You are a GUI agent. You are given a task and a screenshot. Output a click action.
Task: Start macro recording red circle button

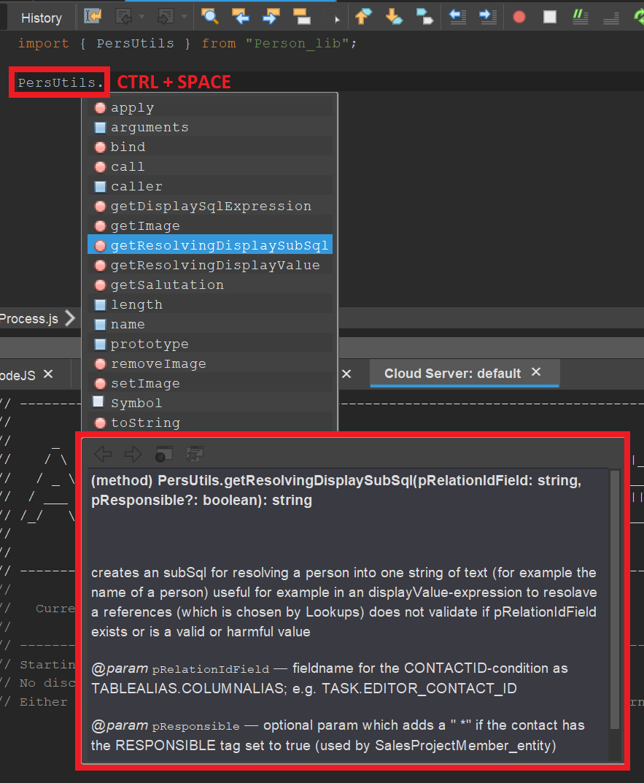coord(519,17)
